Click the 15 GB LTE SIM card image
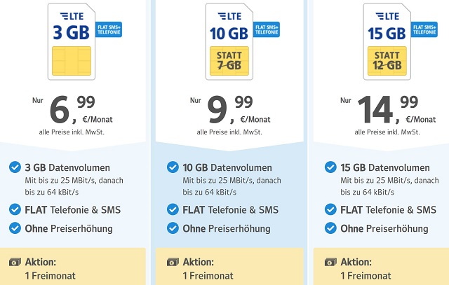 pos(387,41)
